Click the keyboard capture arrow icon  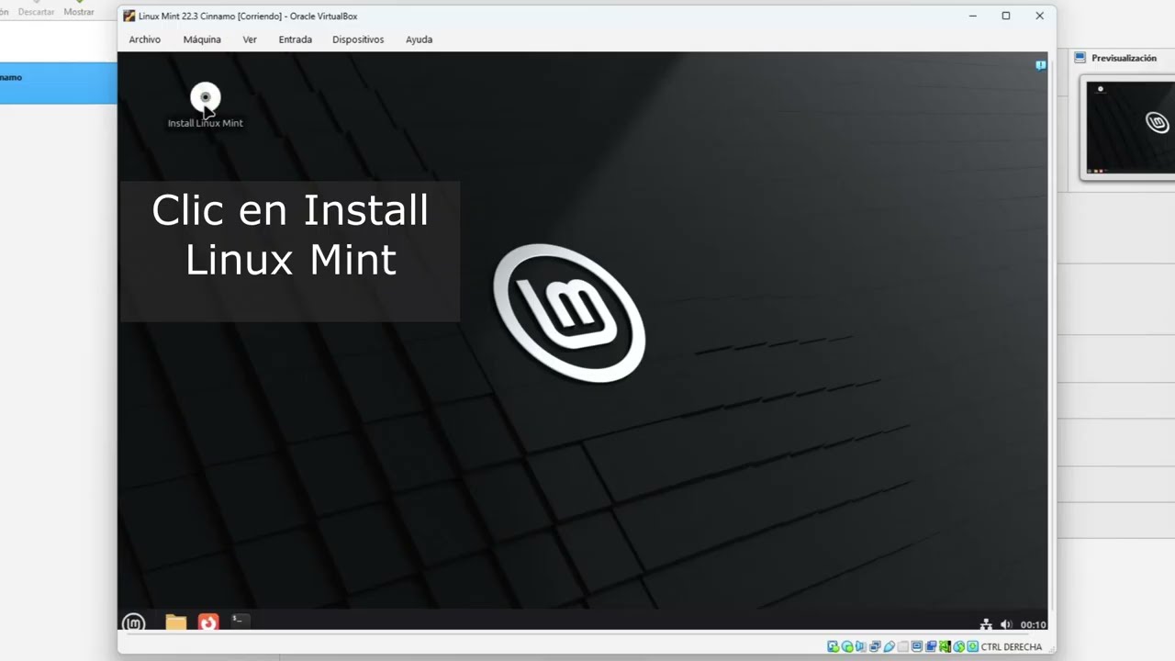coord(973,647)
